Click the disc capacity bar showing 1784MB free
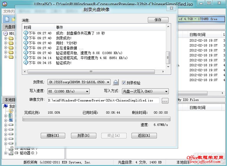The width and height of the screenshot is (227, 166). point(201,19)
